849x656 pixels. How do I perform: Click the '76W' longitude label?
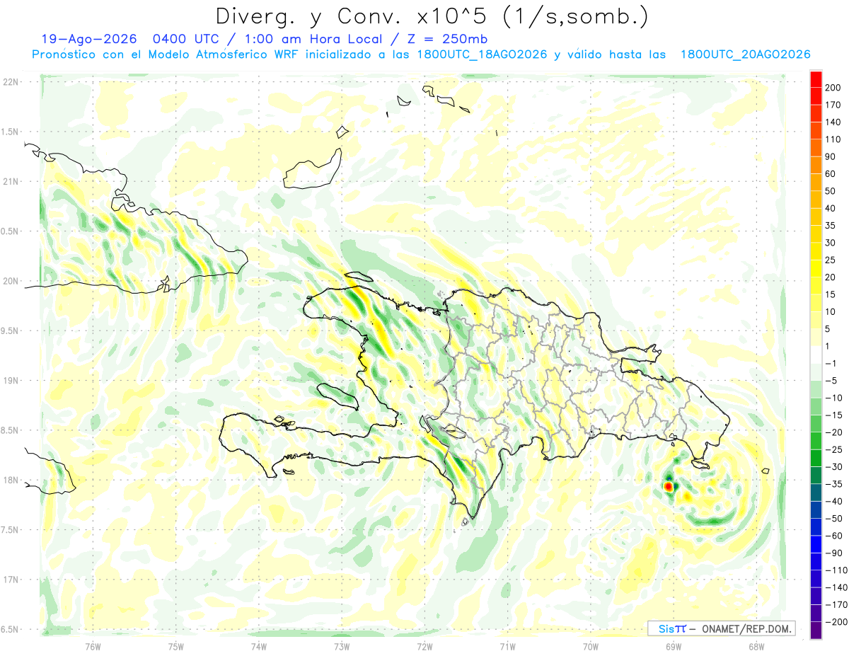(93, 646)
